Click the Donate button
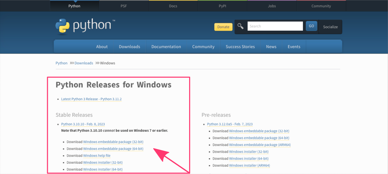388x174 pixels. tap(223, 27)
